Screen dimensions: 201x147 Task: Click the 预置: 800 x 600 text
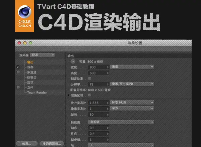[x=91, y=61]
